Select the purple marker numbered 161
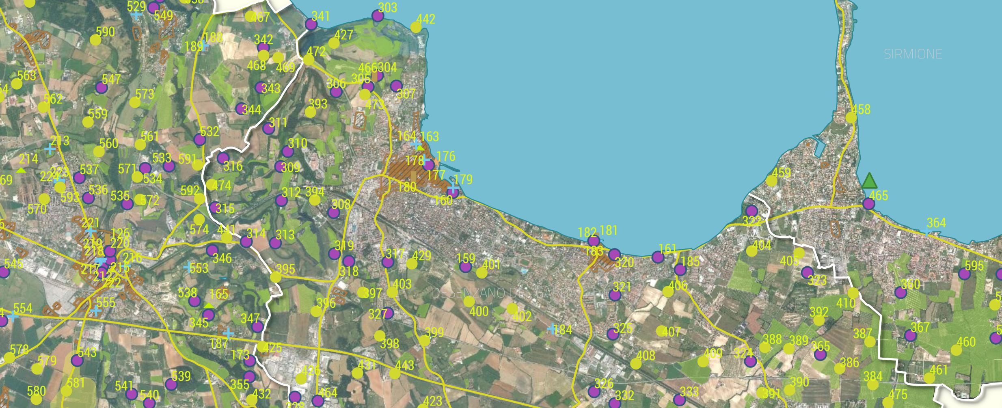The image size is (1002, 408). tap(658, 257)
